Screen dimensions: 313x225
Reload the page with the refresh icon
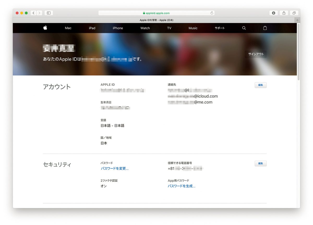pos(212,13)
